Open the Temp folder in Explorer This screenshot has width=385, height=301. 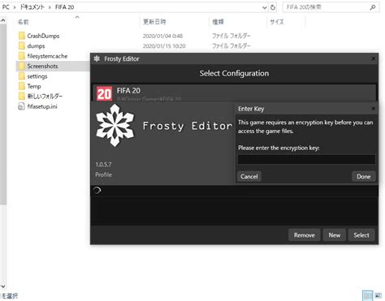point(34,86)
